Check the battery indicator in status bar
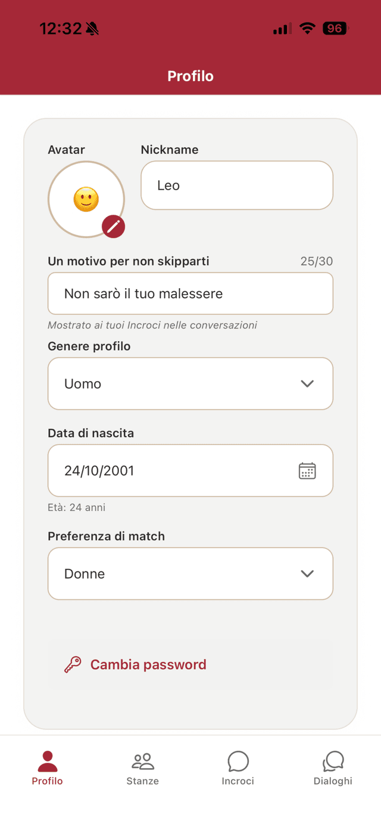Viewport: 381px width, 826px height. click(336, 28)
